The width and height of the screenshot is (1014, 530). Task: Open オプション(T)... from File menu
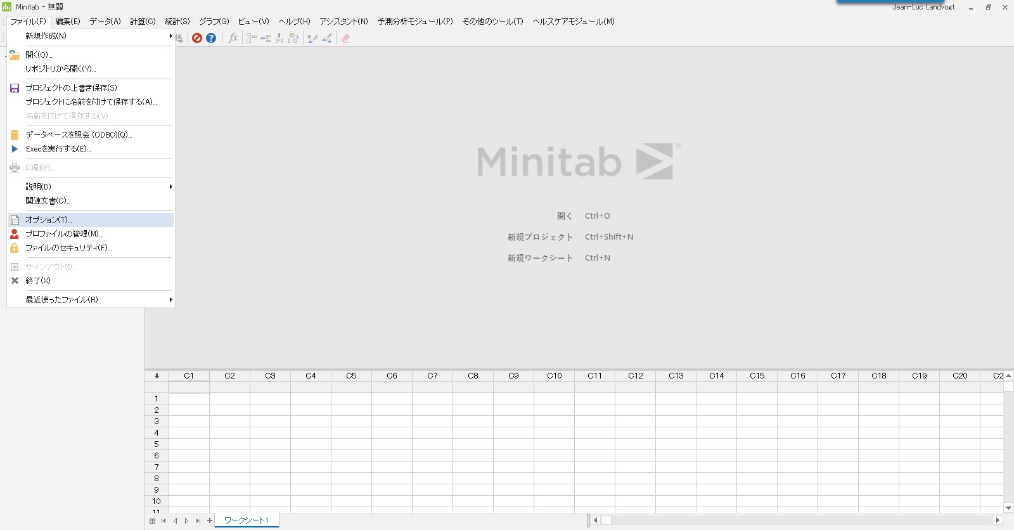coord(91,219)
